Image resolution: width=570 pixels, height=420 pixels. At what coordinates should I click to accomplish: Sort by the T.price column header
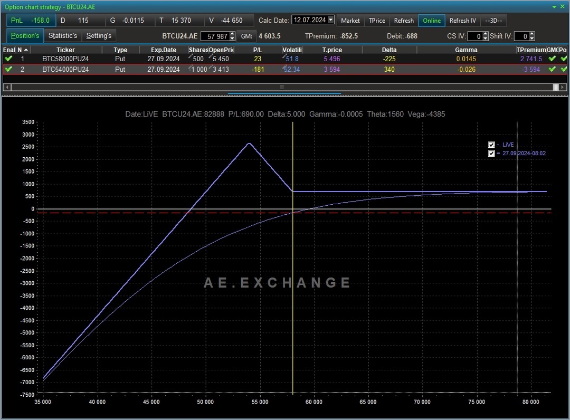[332, 50]
